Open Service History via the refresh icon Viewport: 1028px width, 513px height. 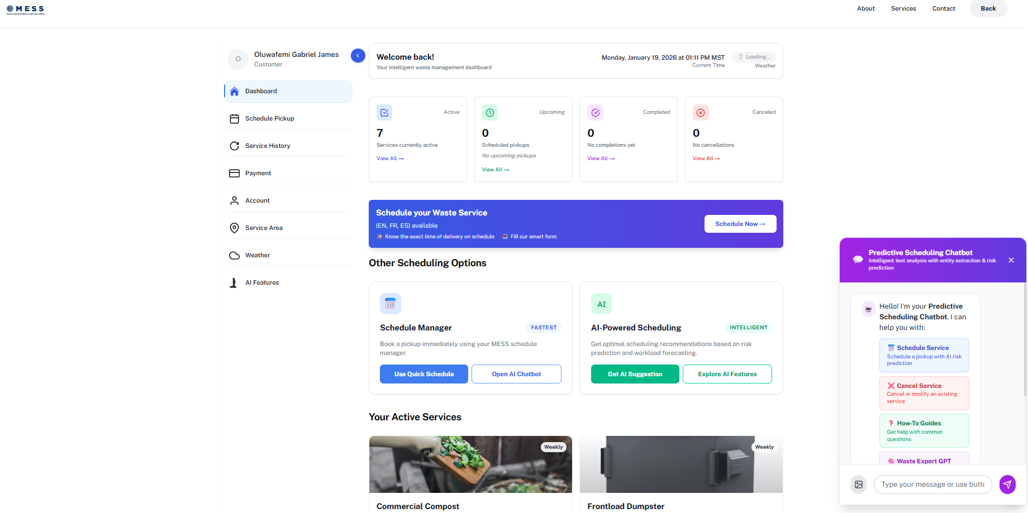tap(235, 146)
